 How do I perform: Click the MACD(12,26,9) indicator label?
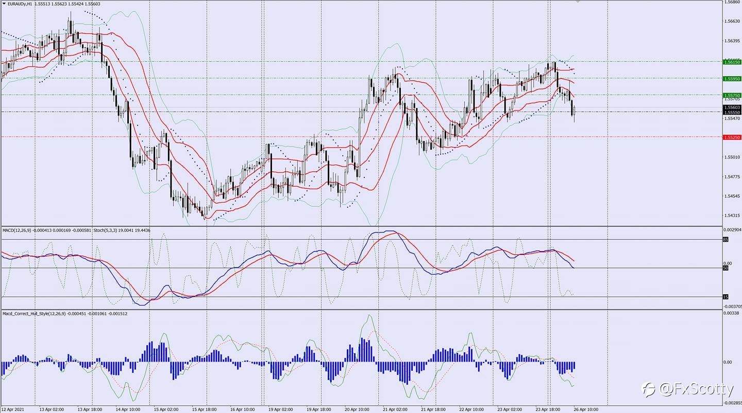point(18,230)
